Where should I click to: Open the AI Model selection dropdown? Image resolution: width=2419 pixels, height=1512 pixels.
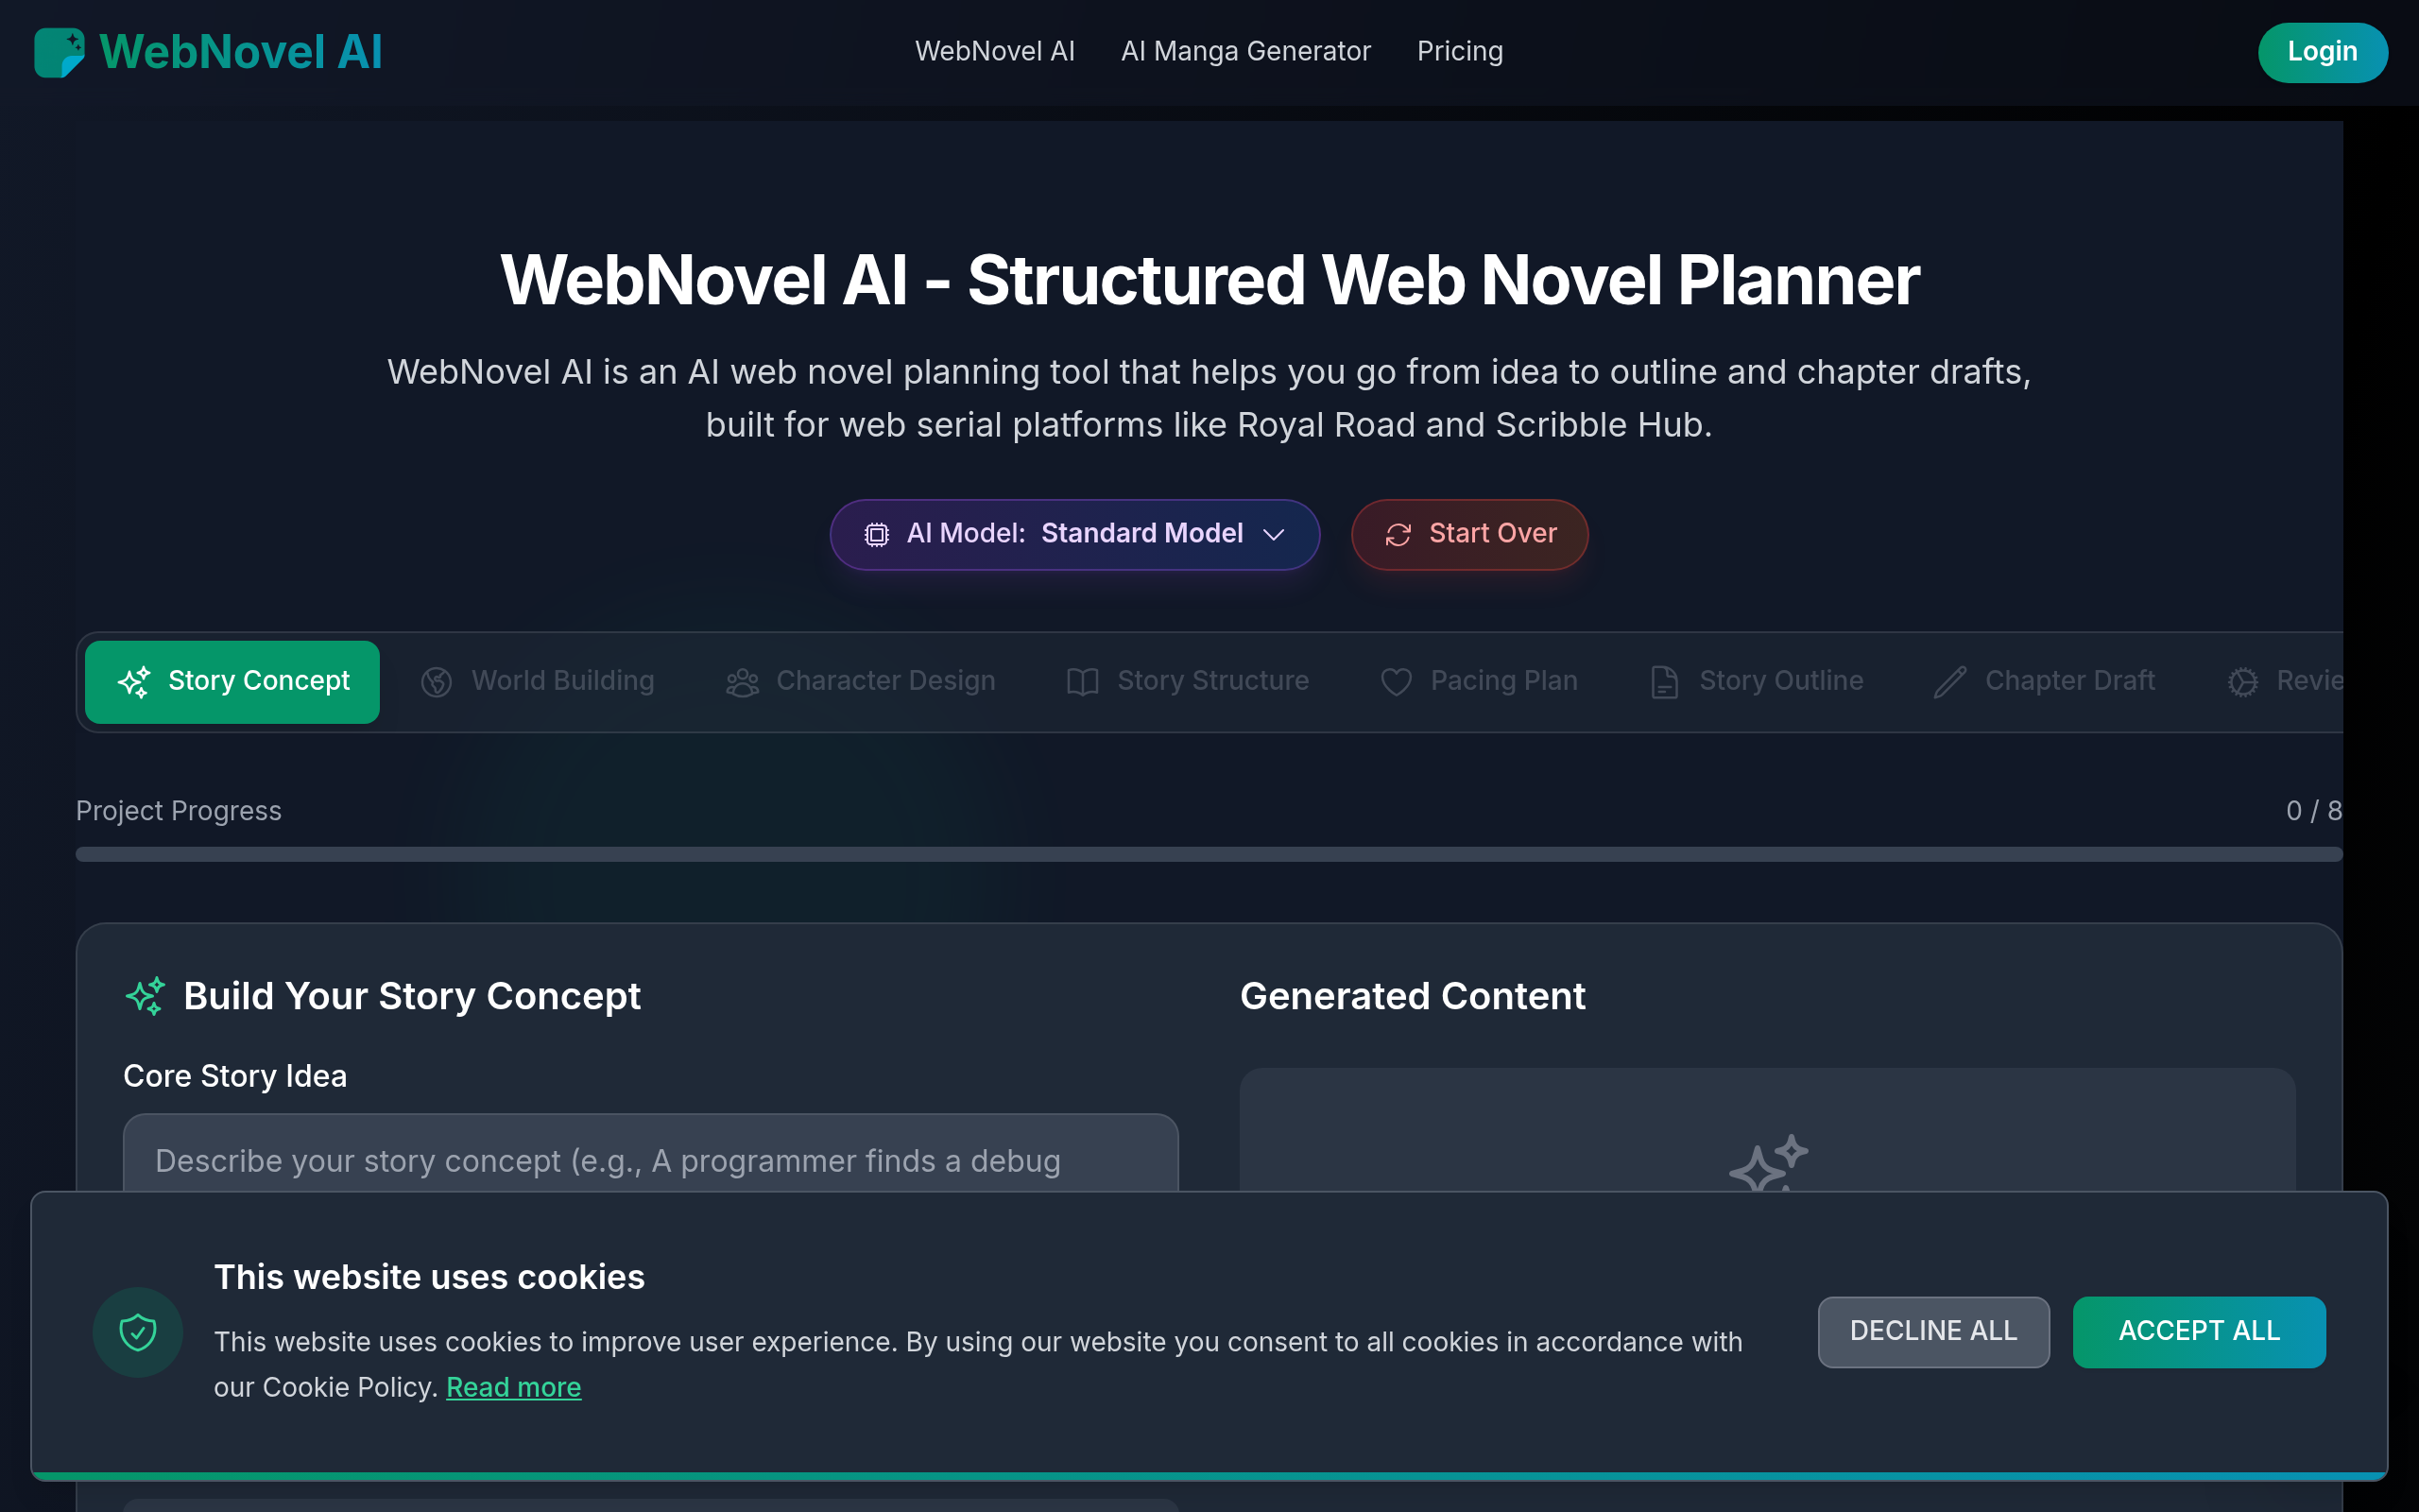click(1074, 534)
